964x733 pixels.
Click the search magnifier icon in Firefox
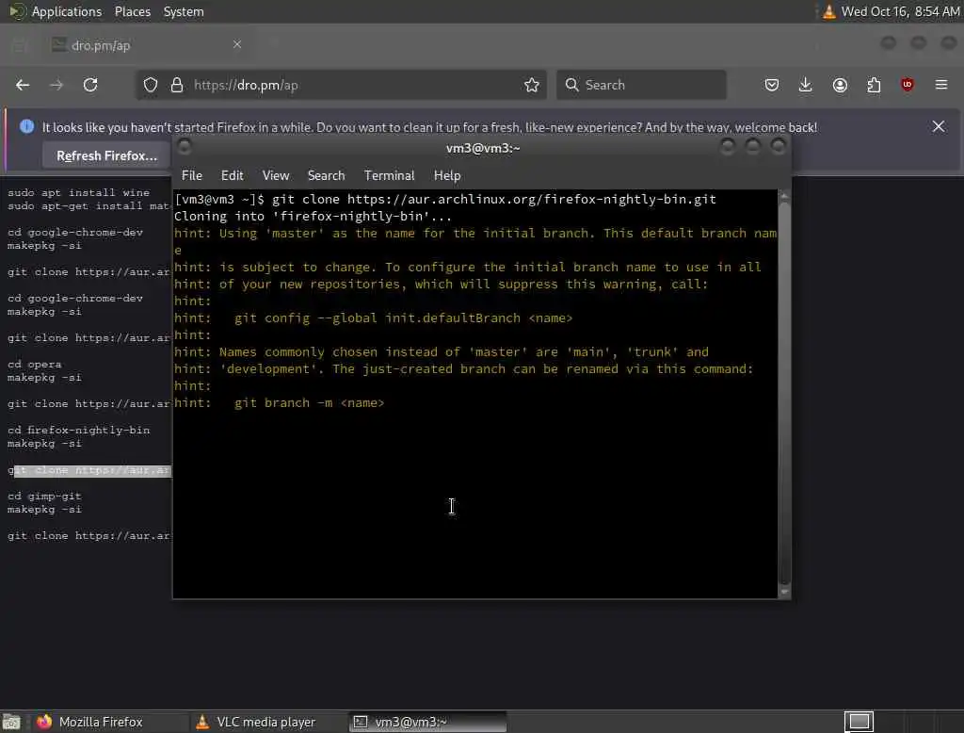click(x=571, y=85)
